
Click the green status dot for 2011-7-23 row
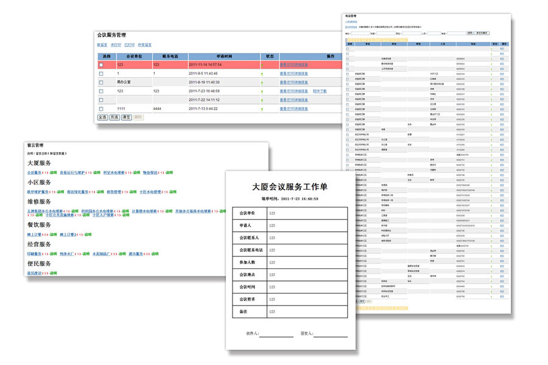[262, 91]
